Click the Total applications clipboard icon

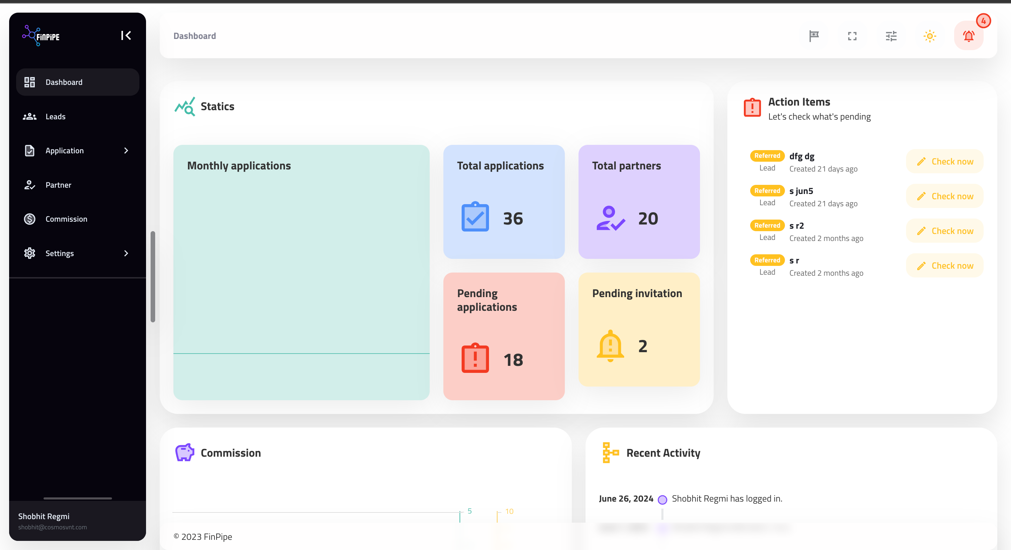point(475,217)
